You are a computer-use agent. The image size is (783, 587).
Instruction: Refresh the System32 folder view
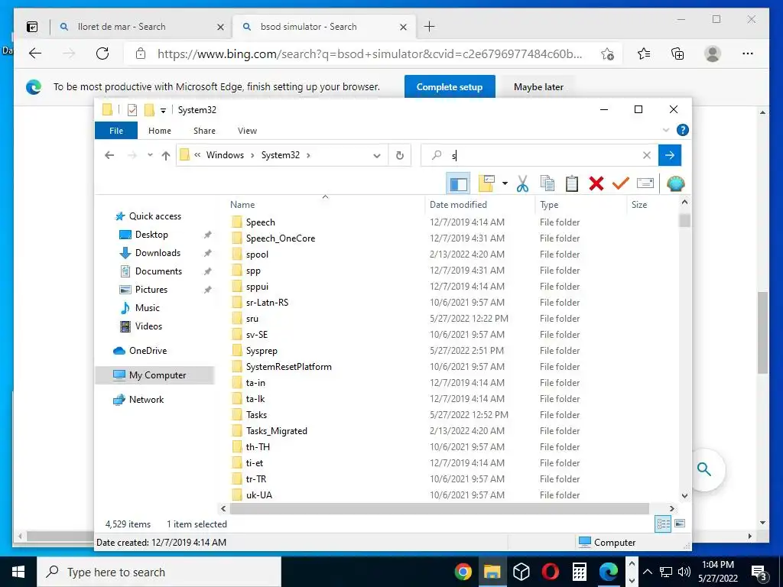click(x=399, y=155)
